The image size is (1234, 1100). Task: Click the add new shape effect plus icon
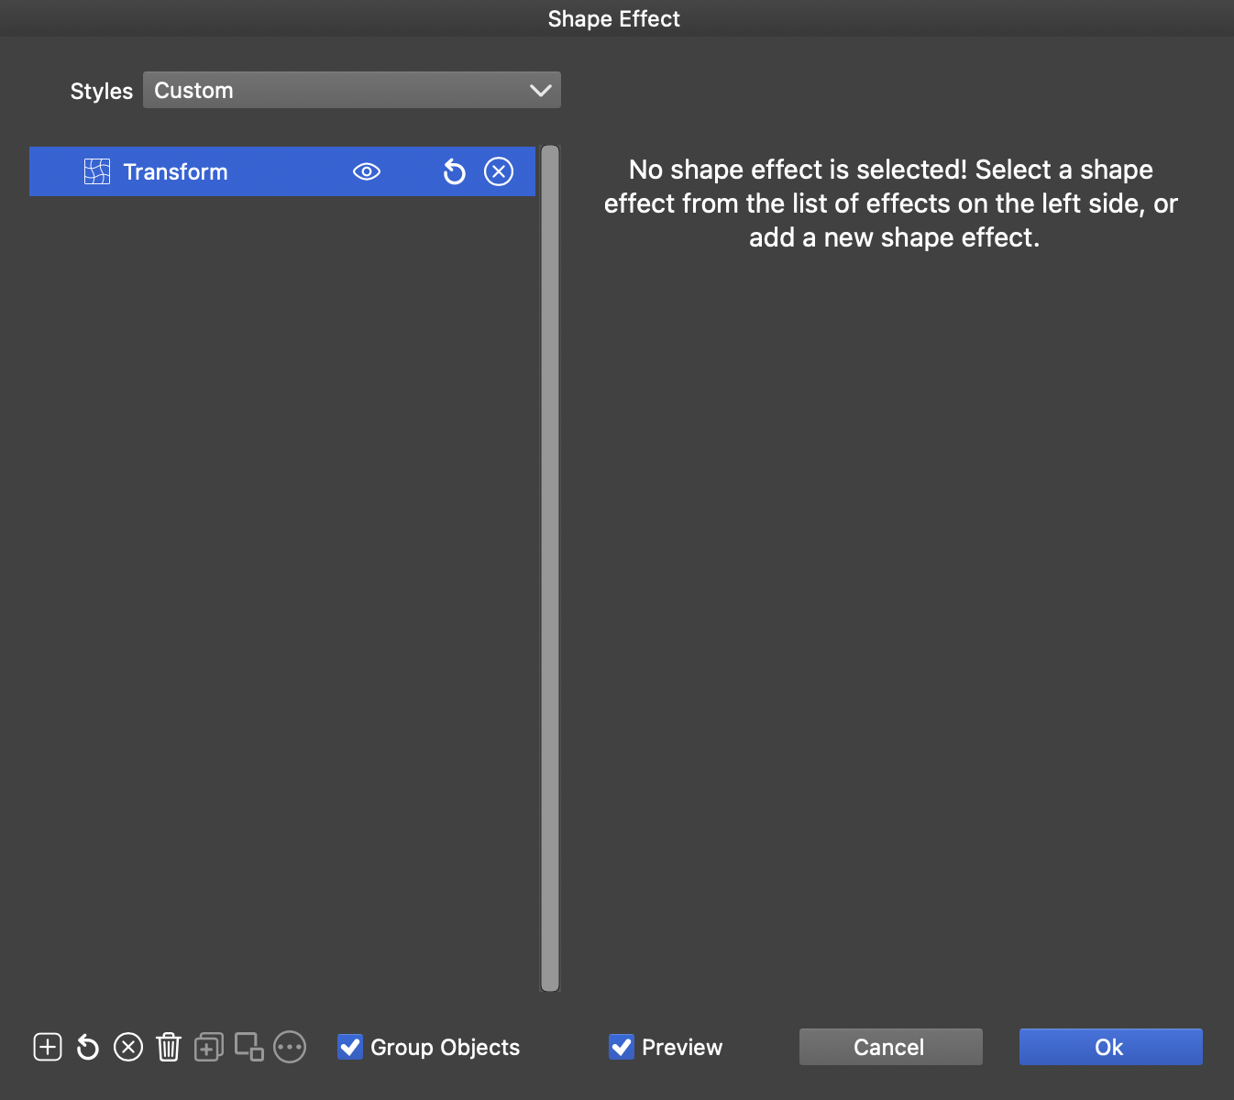pyautogui.click(x=48, y=1047)
